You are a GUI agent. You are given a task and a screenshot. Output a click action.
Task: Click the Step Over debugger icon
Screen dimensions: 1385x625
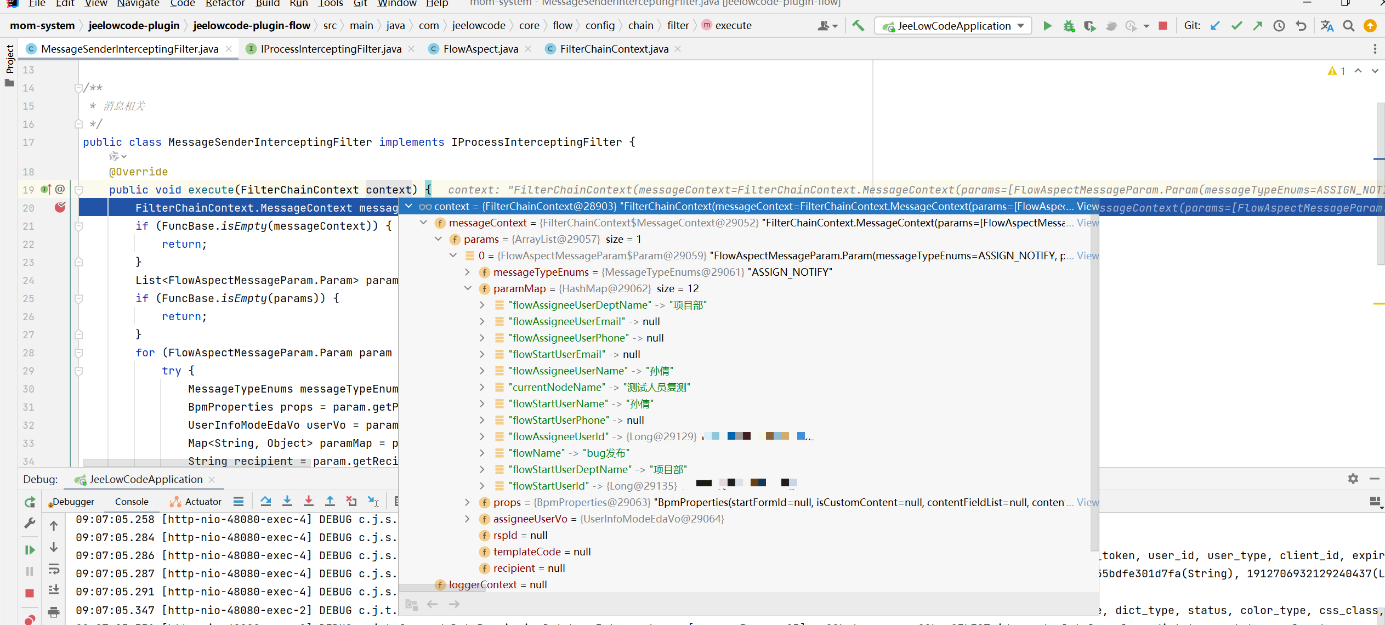pyautogui.click(x=266, y=501)
